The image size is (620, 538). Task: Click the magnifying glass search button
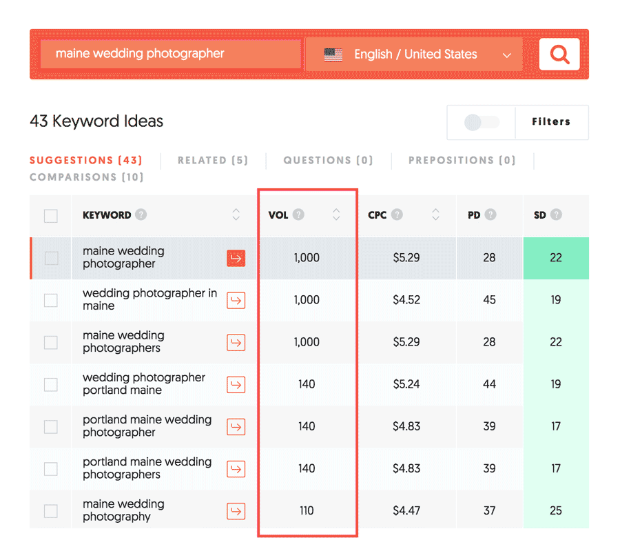pos(559,54)
